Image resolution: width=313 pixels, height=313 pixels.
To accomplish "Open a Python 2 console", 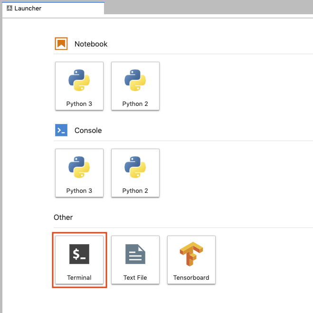I will pos(135,173).
